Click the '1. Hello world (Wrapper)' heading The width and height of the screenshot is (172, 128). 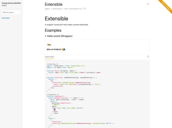pos(58,36)
